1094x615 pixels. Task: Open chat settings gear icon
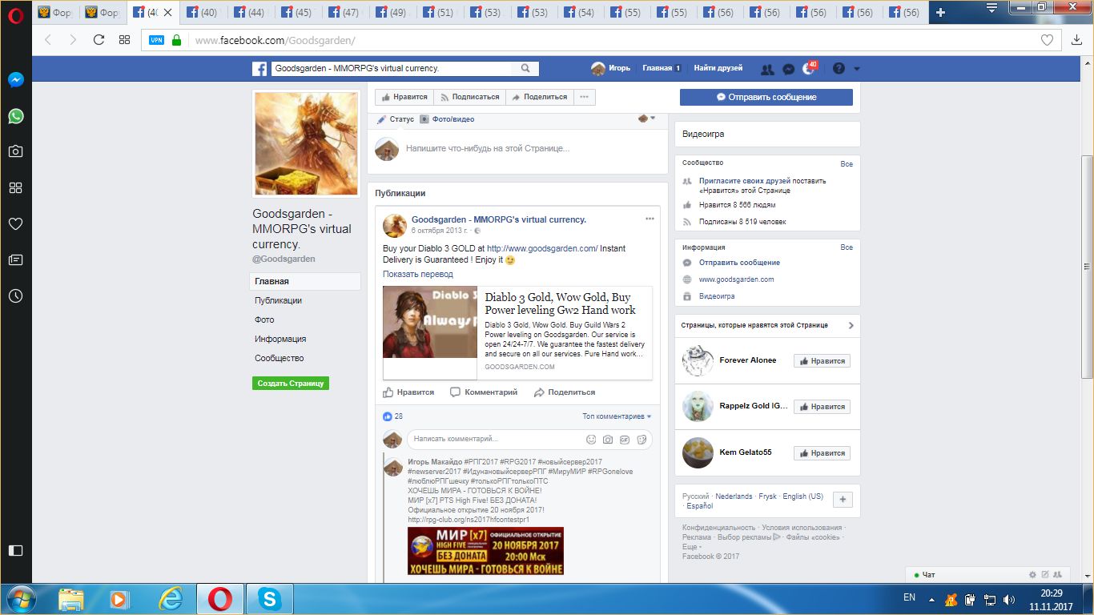point(1032,575)
